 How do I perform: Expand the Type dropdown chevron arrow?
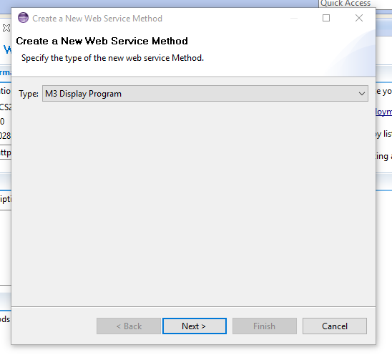[x=361, y=94]
